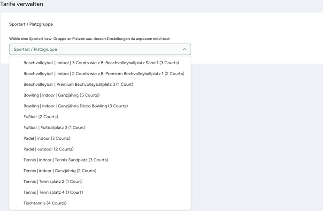Click the Sportart / Platzgruppe section title
This screenshot has height=211, width=323.
(31, 24)
